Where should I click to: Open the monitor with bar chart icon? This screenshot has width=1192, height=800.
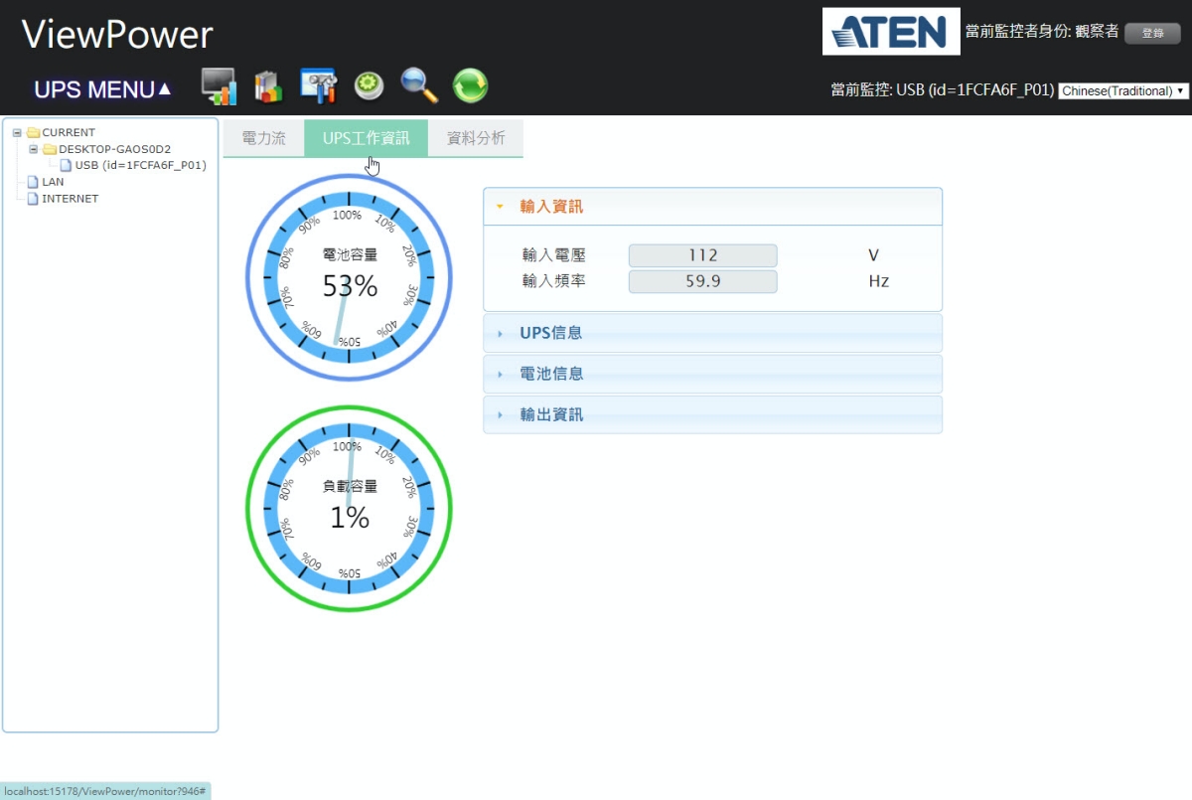pos(219,86)
